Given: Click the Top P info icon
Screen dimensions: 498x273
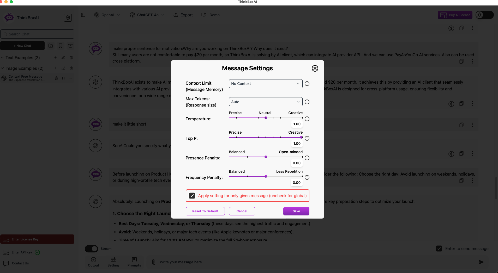Looking at the screenshot, I should point(307,138).
